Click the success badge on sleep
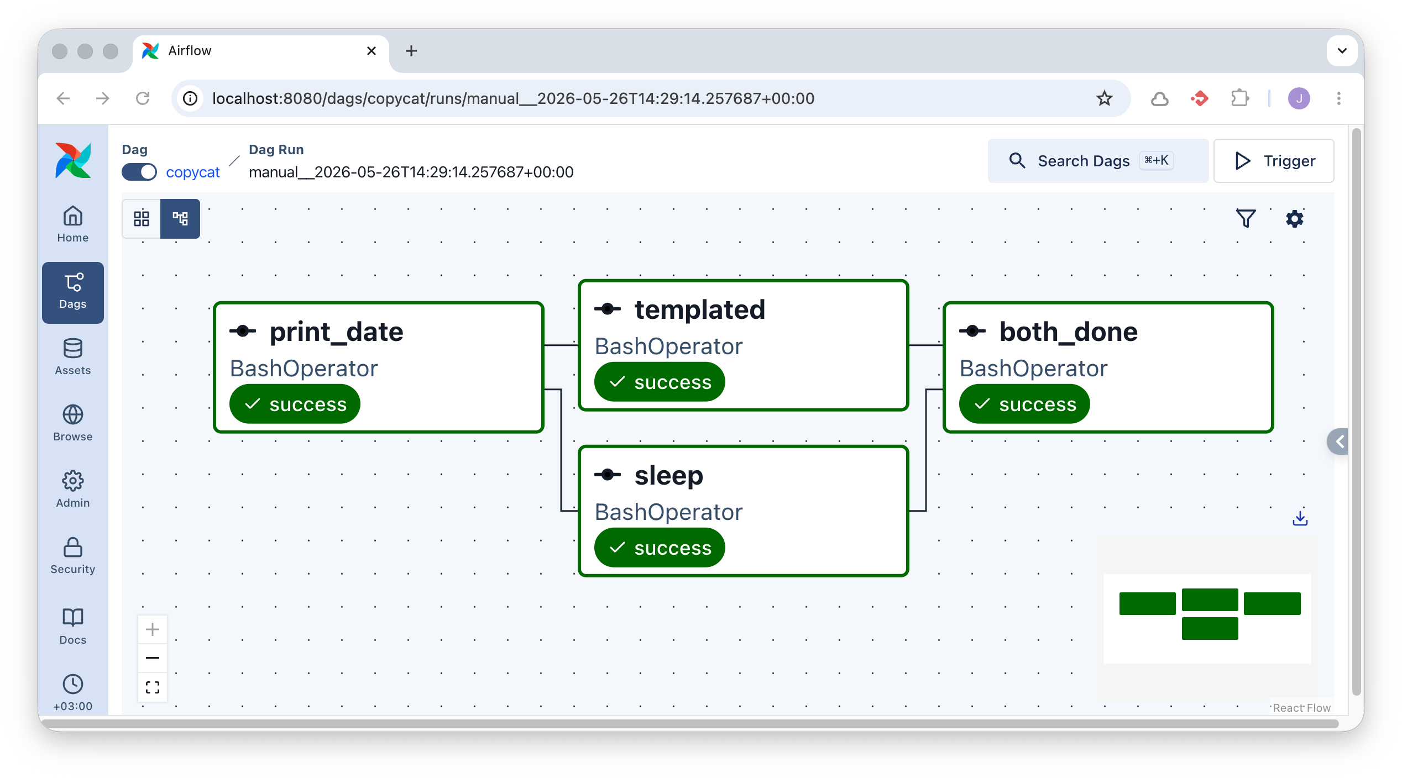 pos(660,548)
